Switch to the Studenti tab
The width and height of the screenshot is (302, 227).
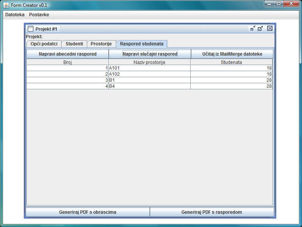[74, 44]
